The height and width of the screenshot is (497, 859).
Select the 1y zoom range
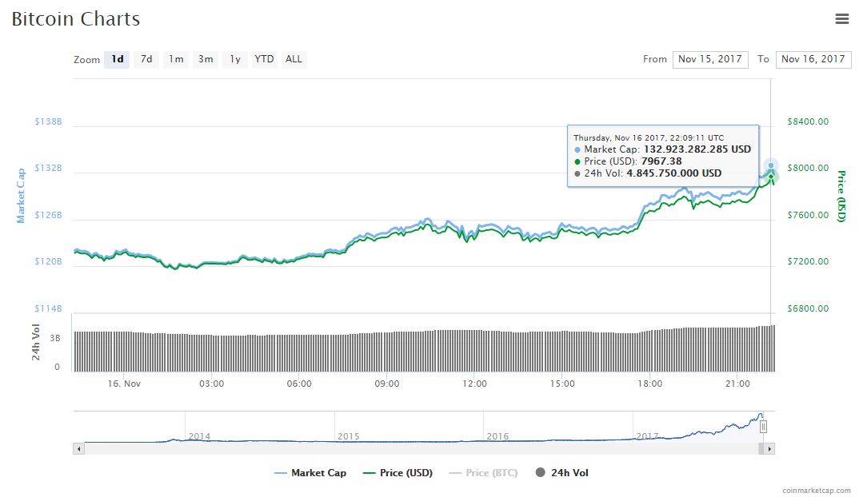tap(235, 59)
